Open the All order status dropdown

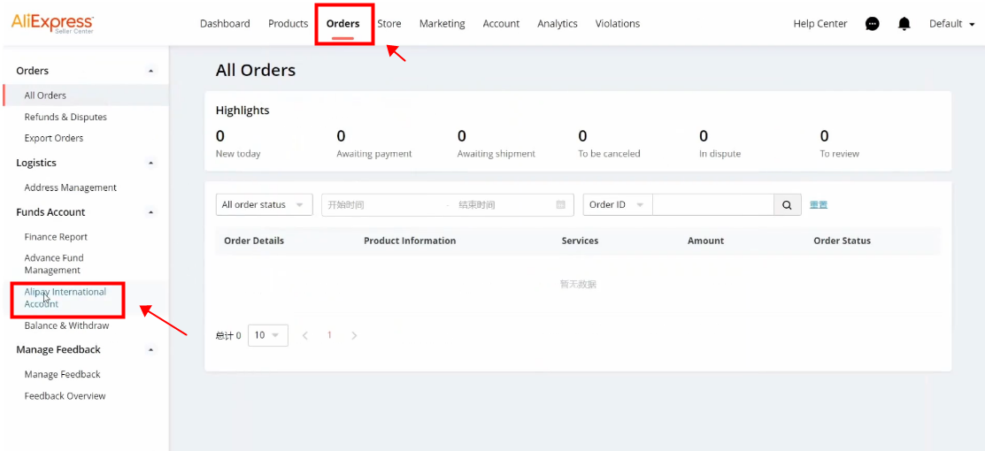265,205
